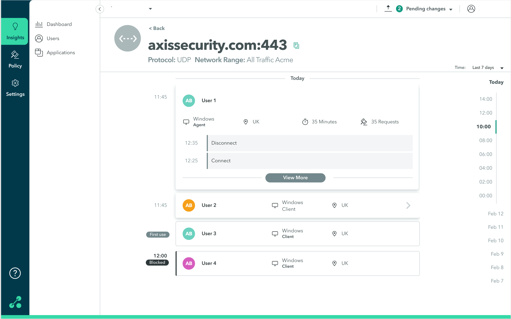Screen dimensions: 511x319
Task: Click the View More button
Action: coord(295,178)
